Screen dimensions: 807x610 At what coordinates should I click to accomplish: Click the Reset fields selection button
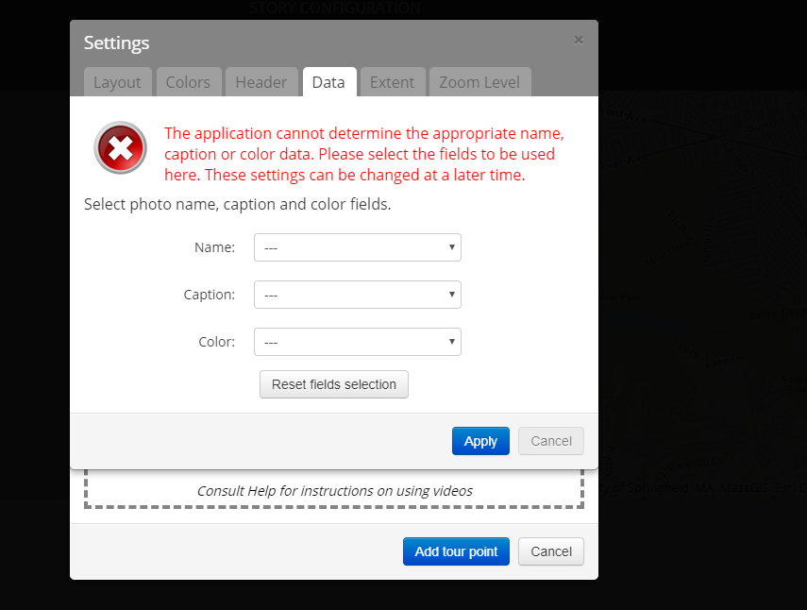click(x=334, y=384)
